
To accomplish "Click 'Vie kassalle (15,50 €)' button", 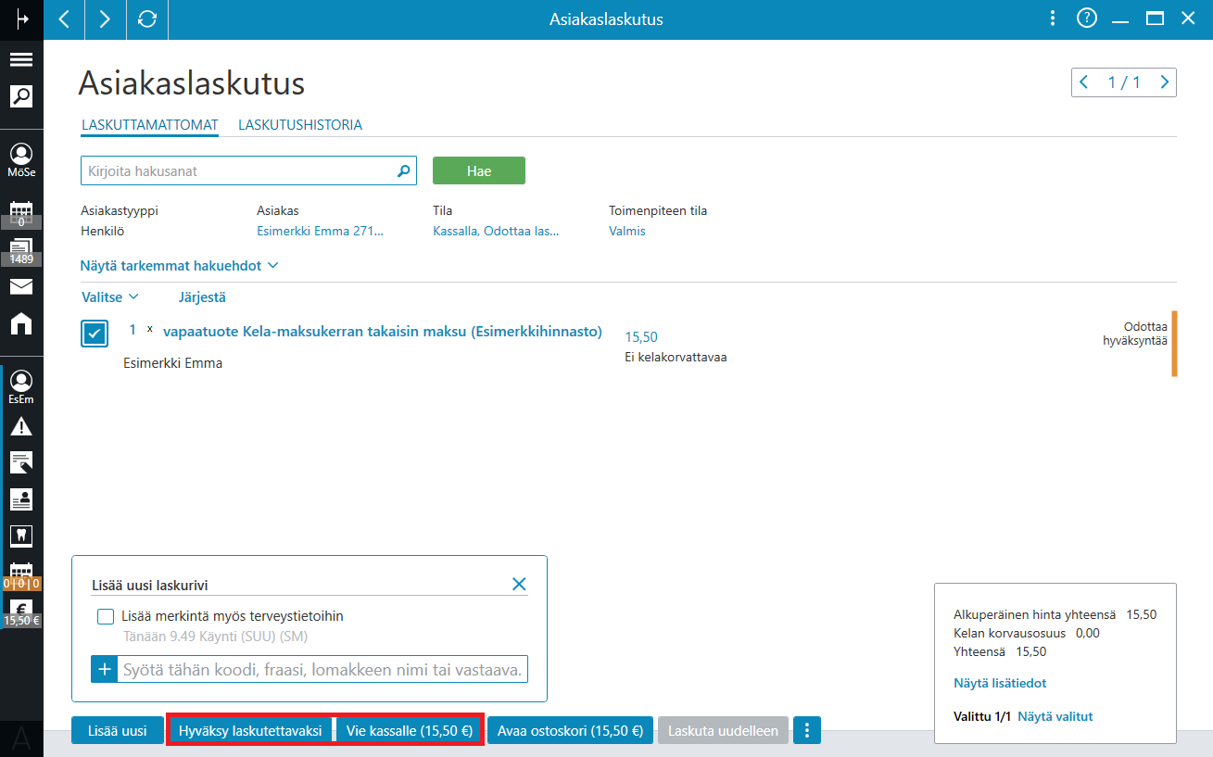I will tap(409, 730).
